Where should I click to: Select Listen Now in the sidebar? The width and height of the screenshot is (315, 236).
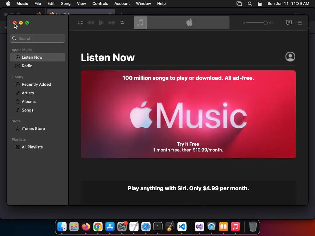tap(38, 57)
